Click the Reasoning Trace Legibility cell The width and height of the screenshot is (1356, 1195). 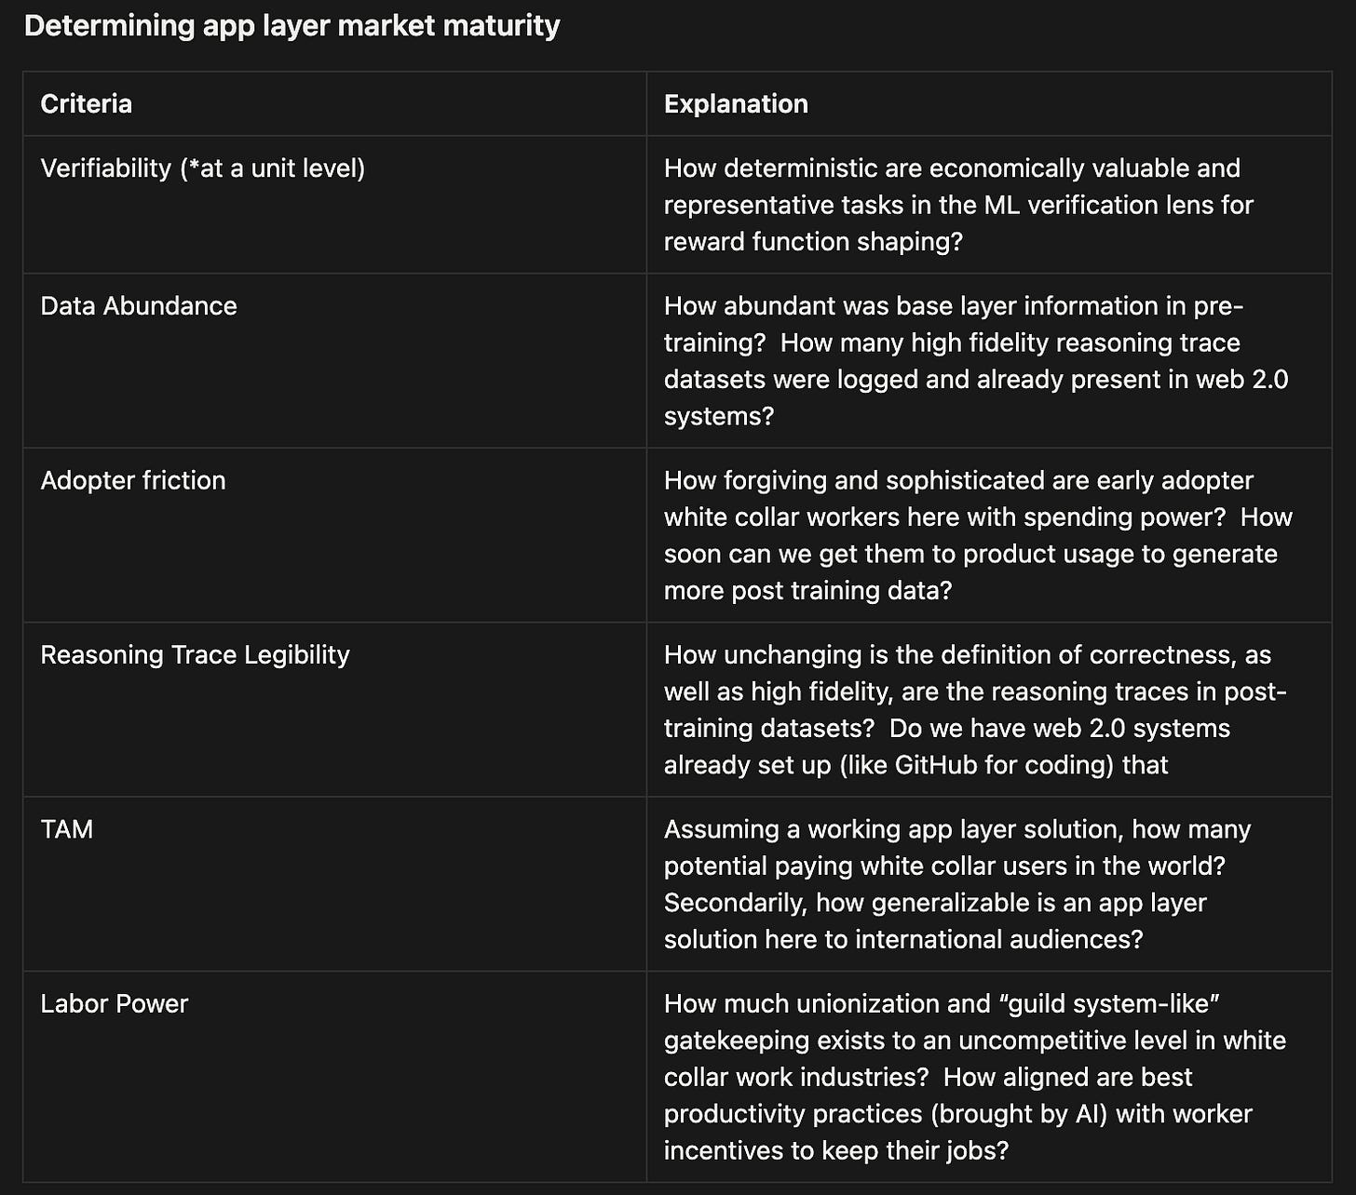click(335, 709)
